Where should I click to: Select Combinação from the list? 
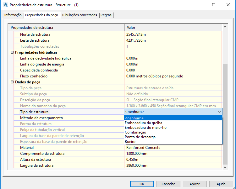click(173, 132)
